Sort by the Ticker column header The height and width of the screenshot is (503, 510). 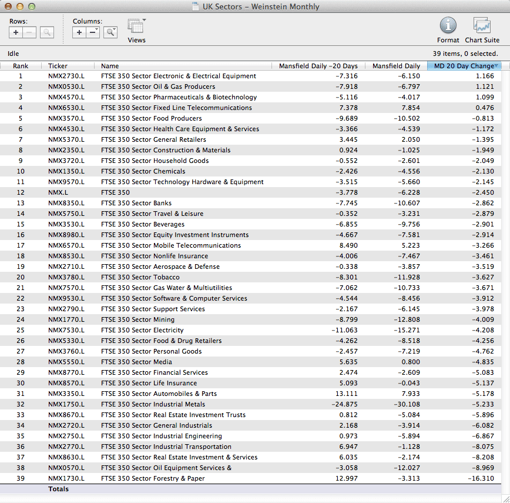(58, 66)
